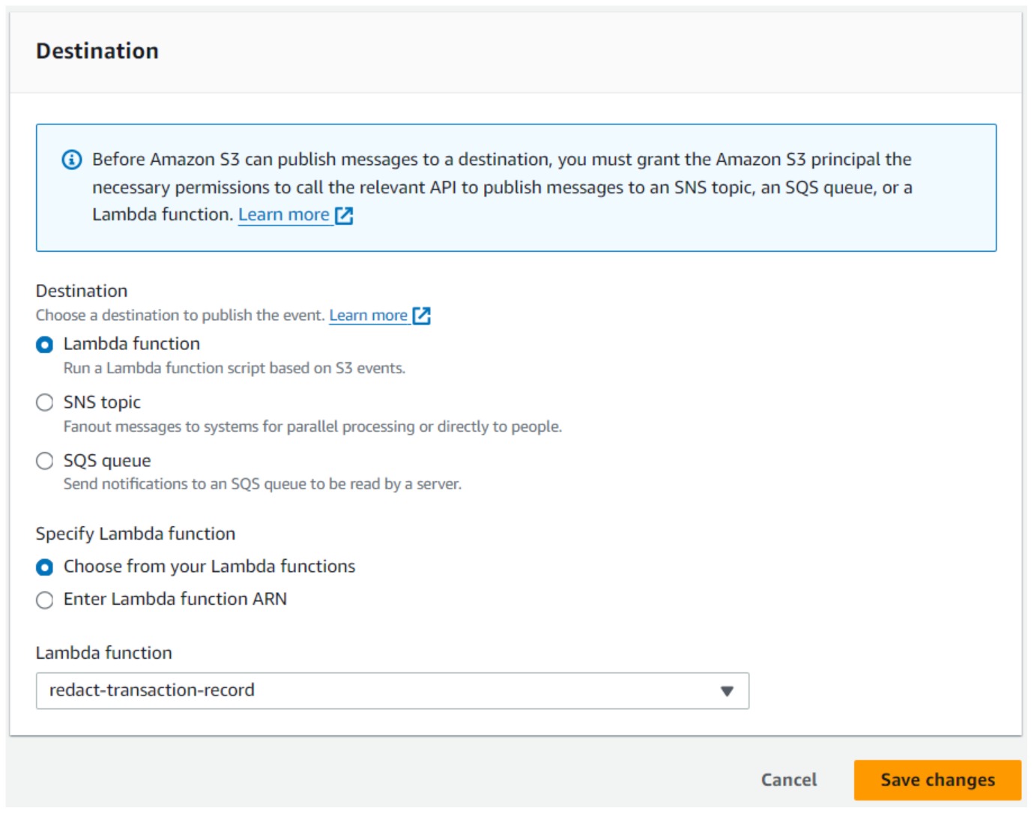Click the info icon in the blue alert
The image size is (1034, 814).
(72, 160)
